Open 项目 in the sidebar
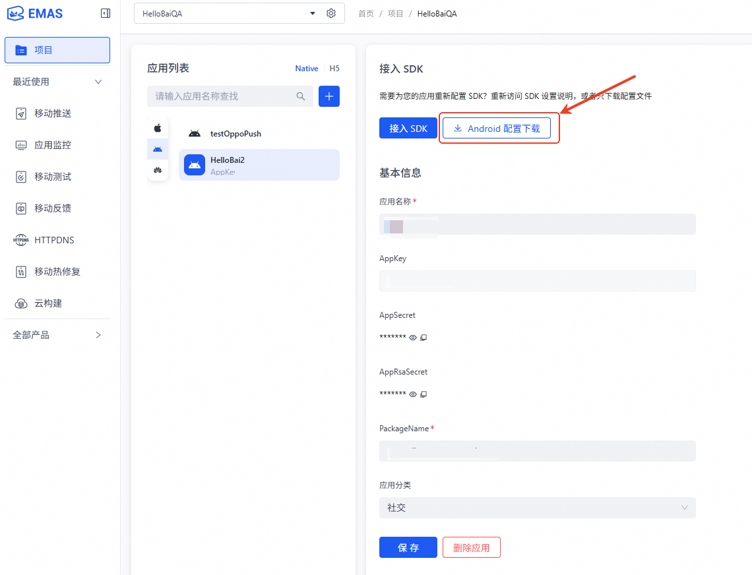Image resolution: width=752 pixels, height=575 pixels. (57, 50)
